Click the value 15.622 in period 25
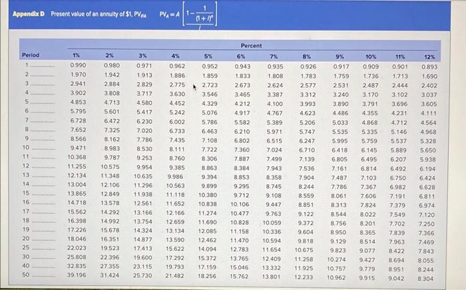 click(174, 249)
